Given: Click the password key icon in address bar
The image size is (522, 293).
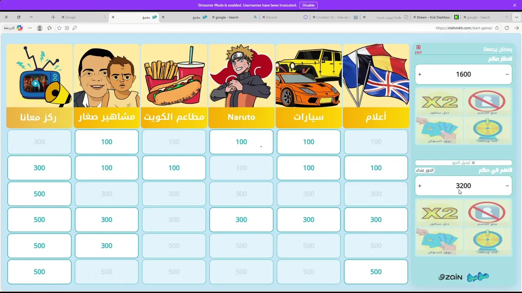Looking at the screenshot, I should 74,28.
